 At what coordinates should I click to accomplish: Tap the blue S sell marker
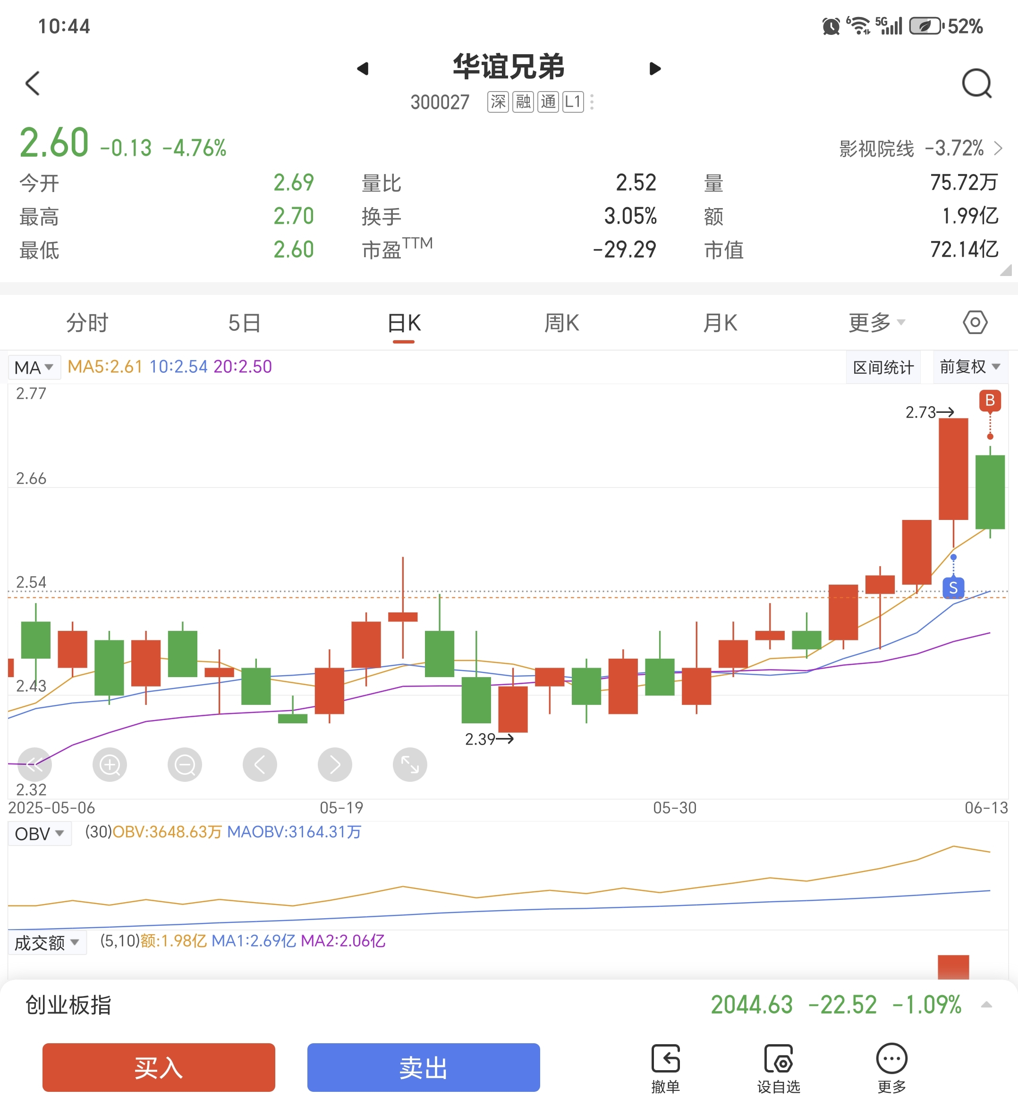[954, 587]
